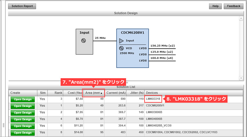Screen dimensions: 247x137
Task: Open Design for LMK03806B row
Action: 23,113
